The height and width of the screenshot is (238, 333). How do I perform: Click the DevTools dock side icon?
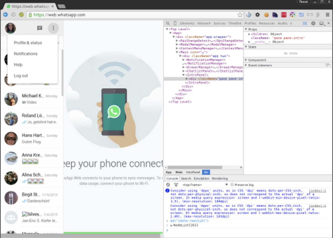(x=322, y=23)
